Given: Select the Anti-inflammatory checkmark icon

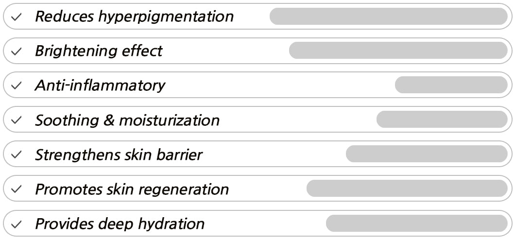Looking at the screenshot, I should pos(17,86).
